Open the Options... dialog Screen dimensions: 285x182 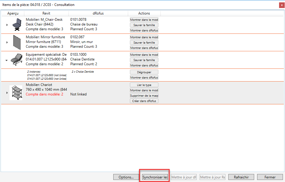(x=126, y=177)
